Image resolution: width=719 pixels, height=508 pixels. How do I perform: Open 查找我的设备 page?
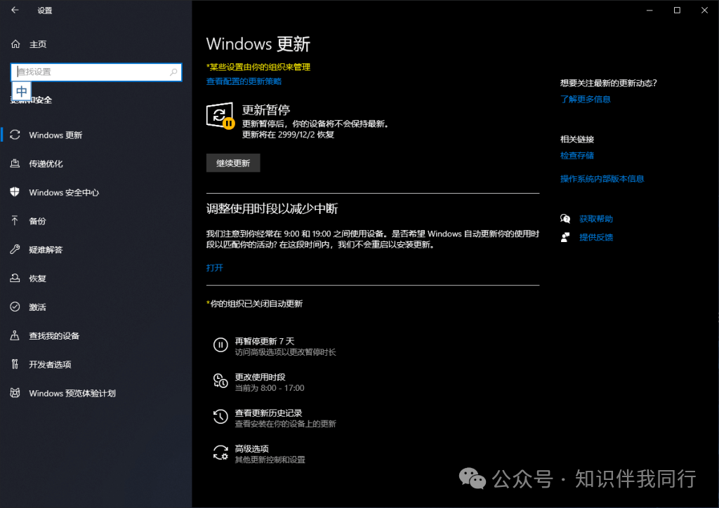pyautogui.click(x=54, y=336)
